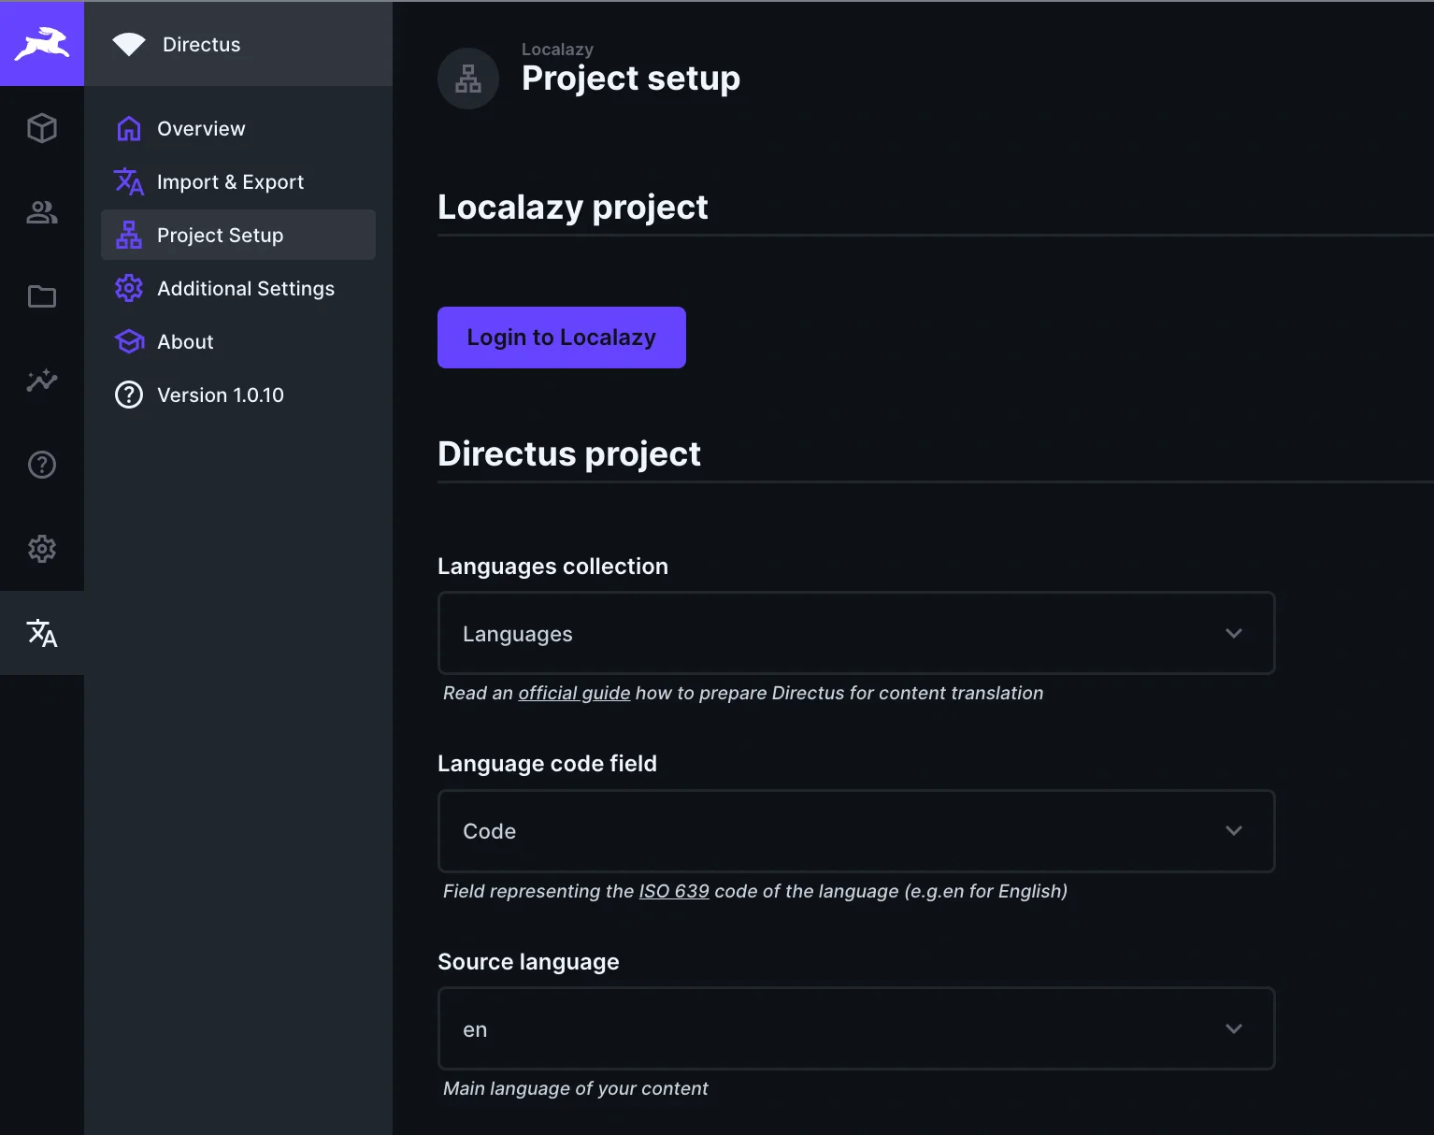The height and width of the screenshot is (1135, 1434).
Task: Expand the Languages collection dropdown
Action: (855, 633)
